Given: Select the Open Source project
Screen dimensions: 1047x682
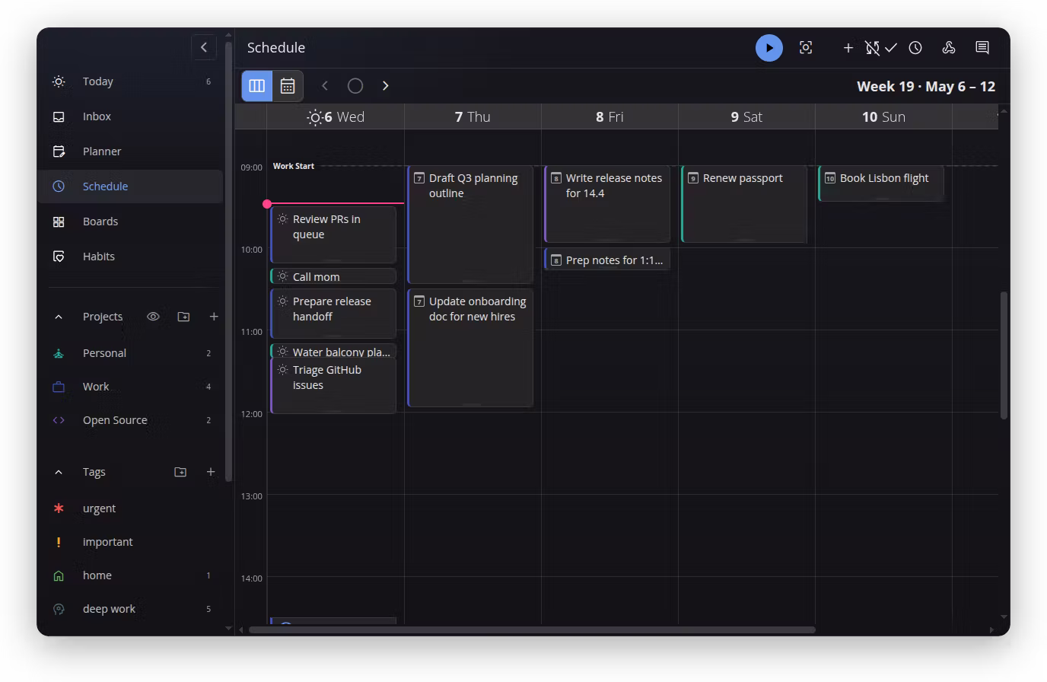Looking at the screenshot, I should coord(130,420).
